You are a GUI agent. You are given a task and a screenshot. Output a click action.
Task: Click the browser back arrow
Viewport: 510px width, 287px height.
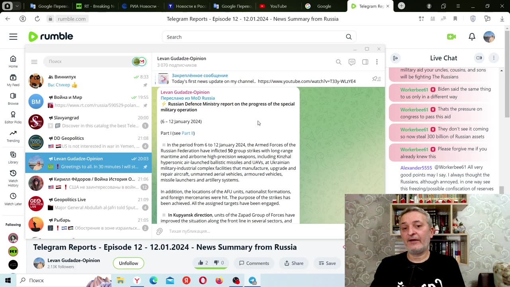pos(8,19)
